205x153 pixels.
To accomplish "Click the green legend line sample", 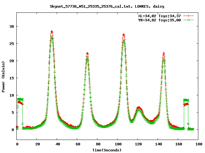I will pos(188,20).
